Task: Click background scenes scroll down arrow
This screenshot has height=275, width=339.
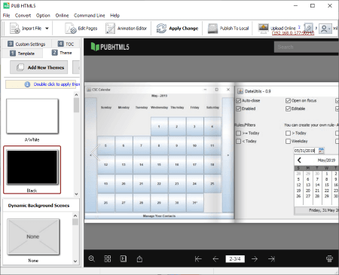Action: coord(75,261)
